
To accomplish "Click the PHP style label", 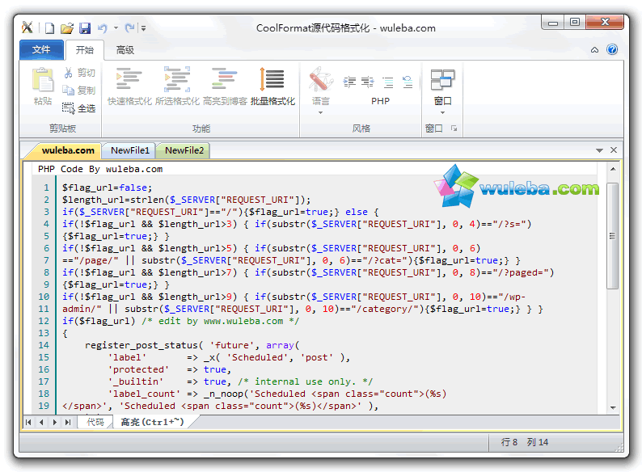I will [380, 101].
